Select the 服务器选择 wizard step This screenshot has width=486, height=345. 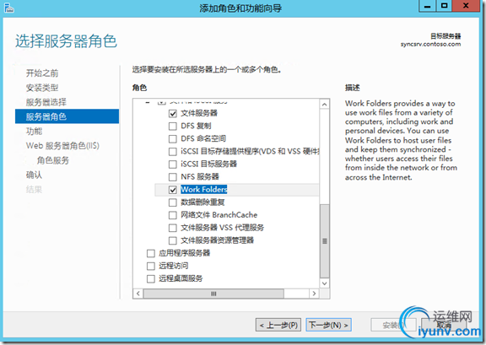[46, 102]
